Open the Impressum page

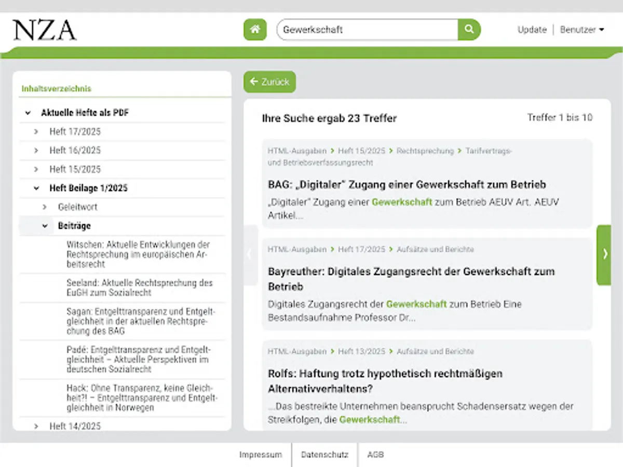click(261, 455)
